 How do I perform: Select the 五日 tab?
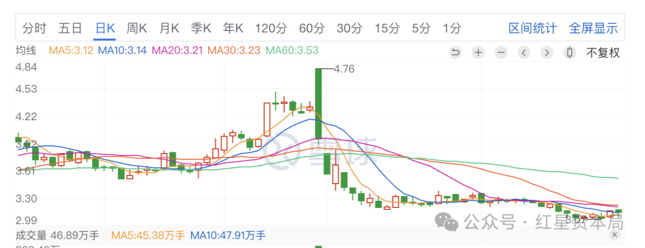coord(70,28)
